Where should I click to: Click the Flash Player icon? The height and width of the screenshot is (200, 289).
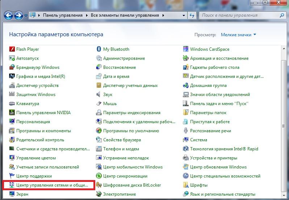coord(12,49)
